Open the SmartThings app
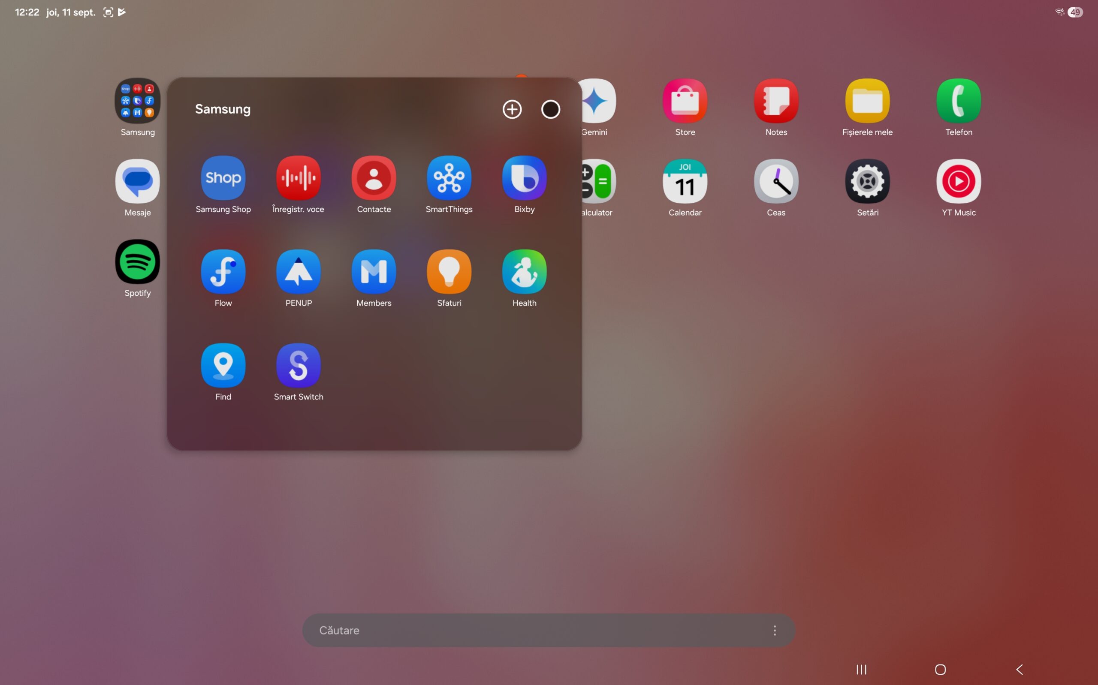Image resolution: width=1098 pixels, height=685 pixels. (449, 178)
